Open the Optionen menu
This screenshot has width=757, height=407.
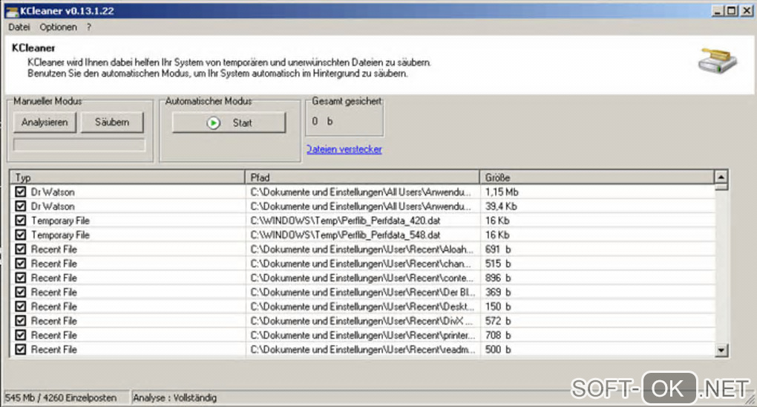(58, 27)
